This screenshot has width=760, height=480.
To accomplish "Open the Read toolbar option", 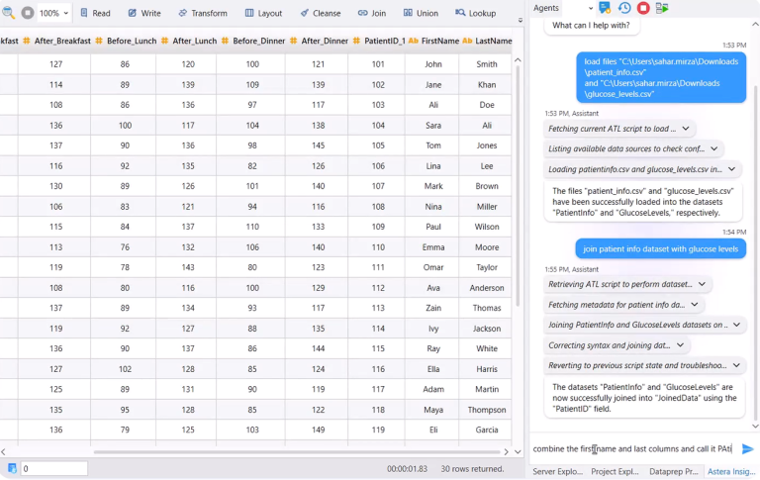I will (x=95, y=13).
